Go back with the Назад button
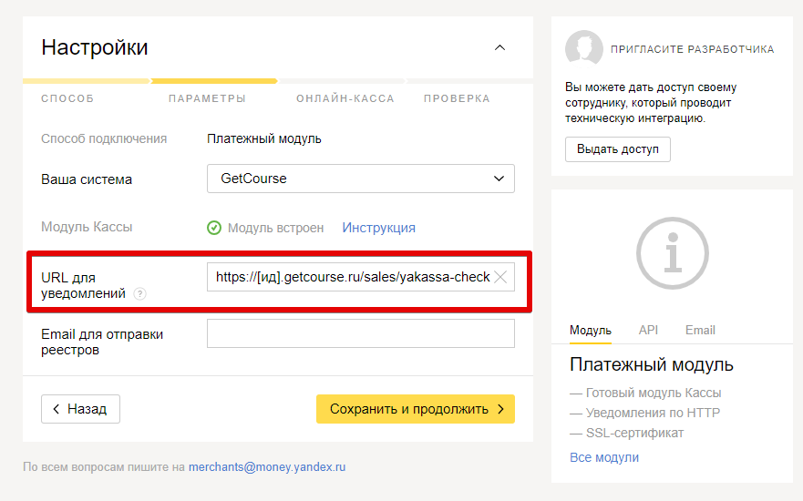This screenshot has width=803, height=501. pyautogui.click(x=80, y=409)
